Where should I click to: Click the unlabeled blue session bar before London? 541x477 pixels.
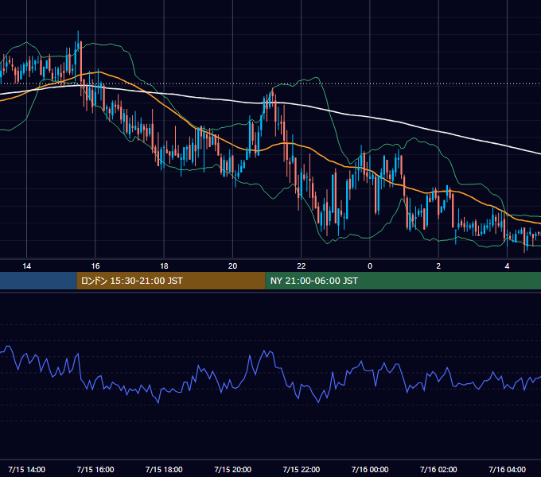pyautogui.click(x=38, y=281)
